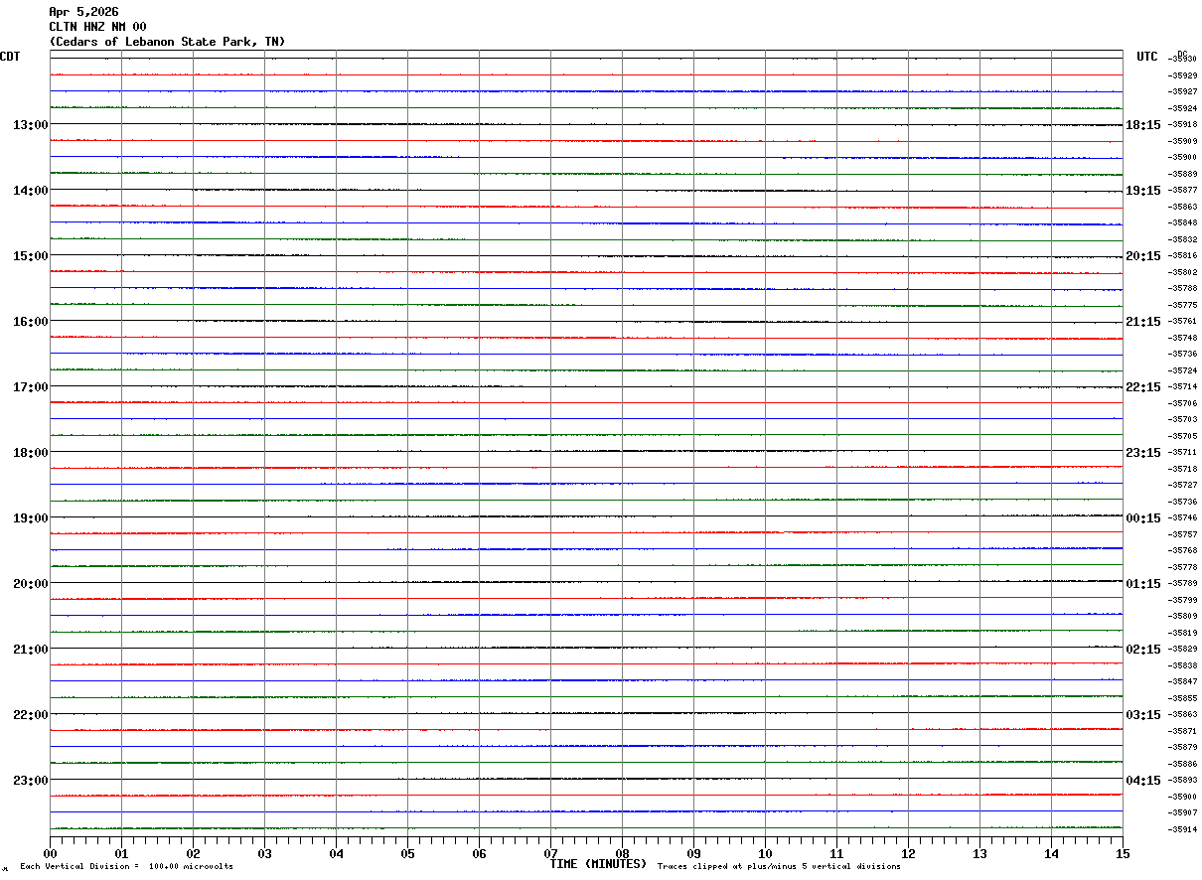This screenshot has width=1202, height=880.
Task: Click the 14:00 CDT time label
Action: [x=30, y=191]
